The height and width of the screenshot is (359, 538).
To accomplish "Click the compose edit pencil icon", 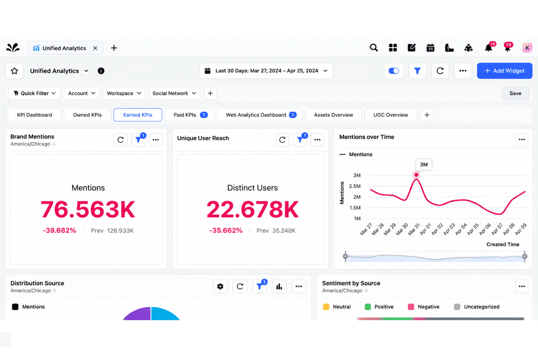I will coord(411,48).
